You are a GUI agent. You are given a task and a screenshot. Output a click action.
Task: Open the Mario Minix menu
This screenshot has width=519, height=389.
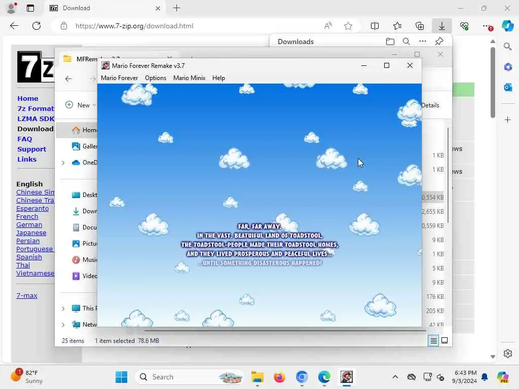tap(189, 77)
